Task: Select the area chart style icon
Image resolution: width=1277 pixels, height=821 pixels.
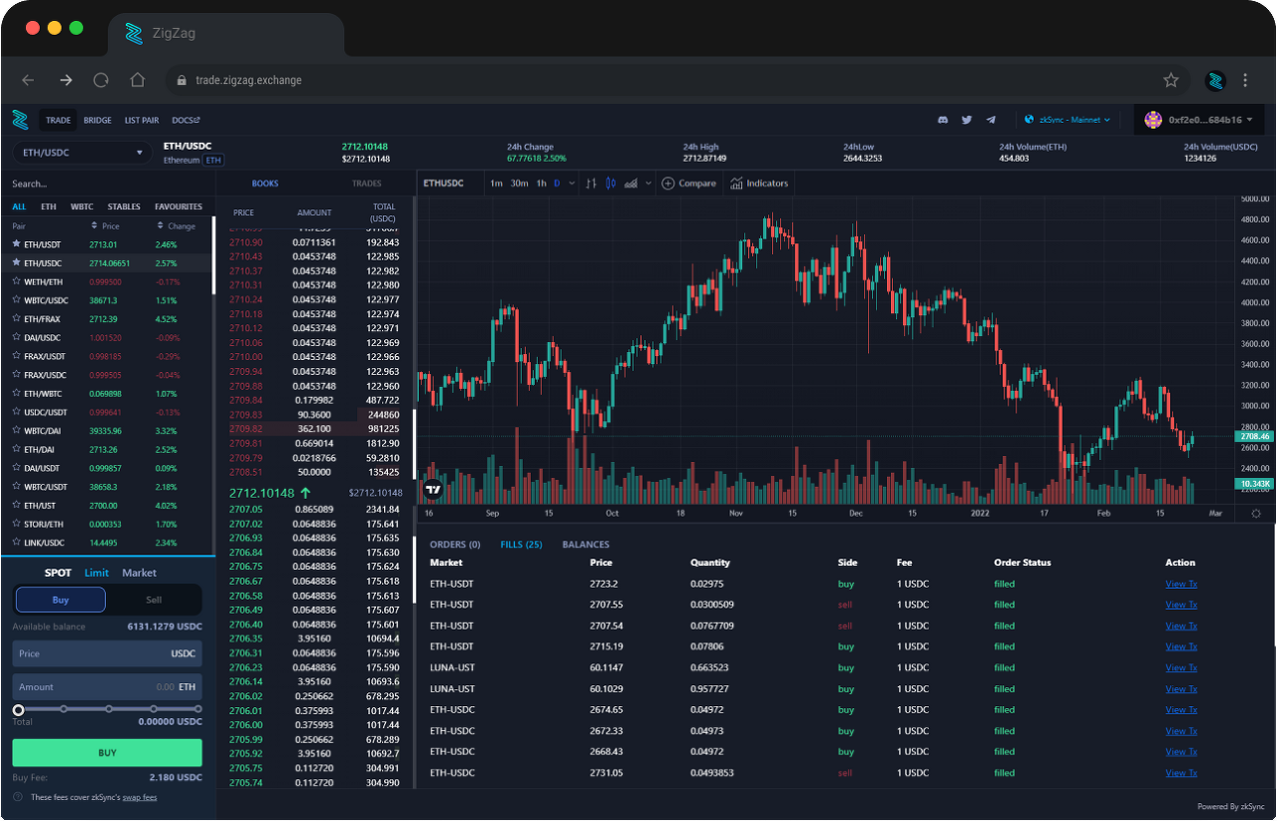Action: pos(631,183)
